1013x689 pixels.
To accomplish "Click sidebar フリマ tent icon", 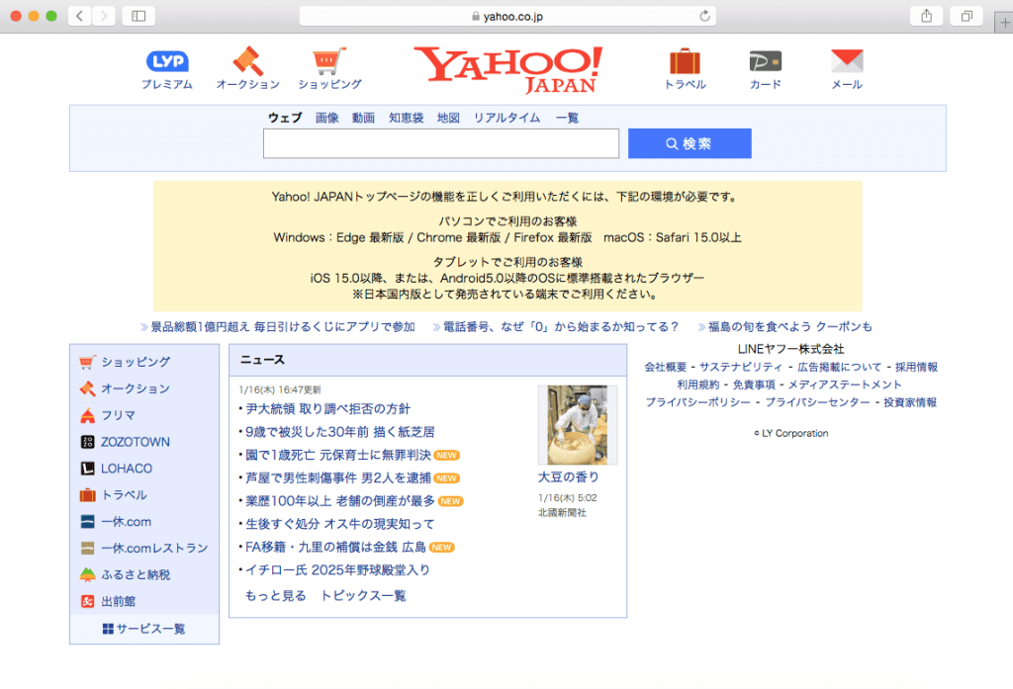I will 87,415.
